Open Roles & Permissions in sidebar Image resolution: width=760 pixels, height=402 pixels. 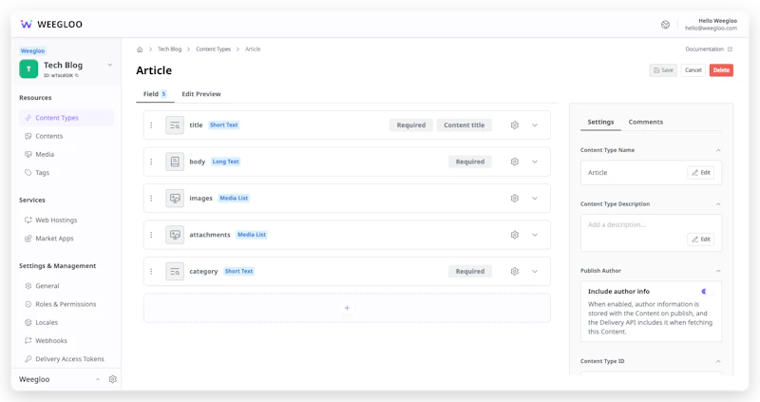(x=66, y=304)
